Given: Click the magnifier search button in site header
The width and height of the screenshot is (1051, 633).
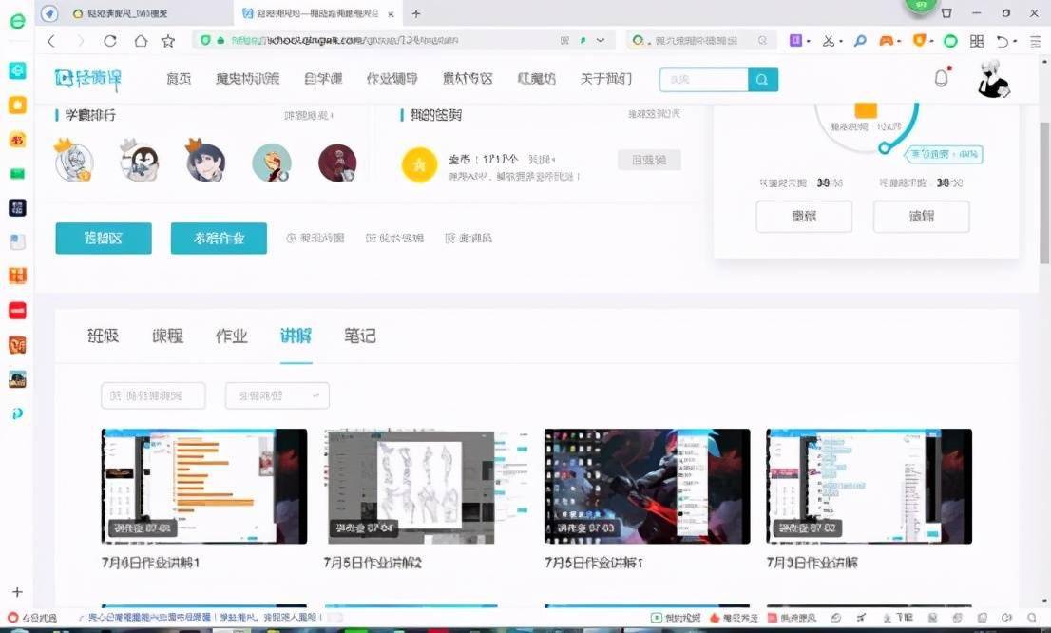Looking at the screenshot, I should click(x=762, y=80).
